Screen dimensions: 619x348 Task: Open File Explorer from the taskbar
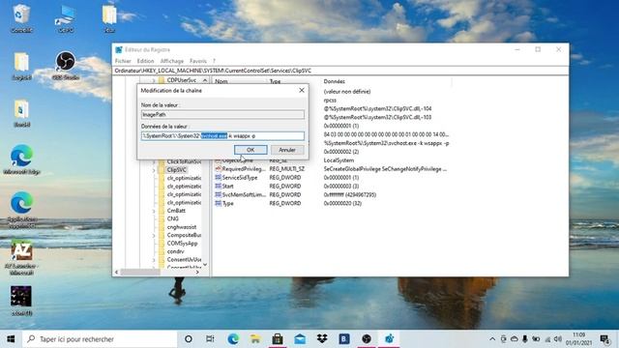tap(255, 339)
